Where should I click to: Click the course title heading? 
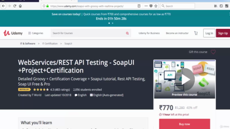tap(76, 66)
